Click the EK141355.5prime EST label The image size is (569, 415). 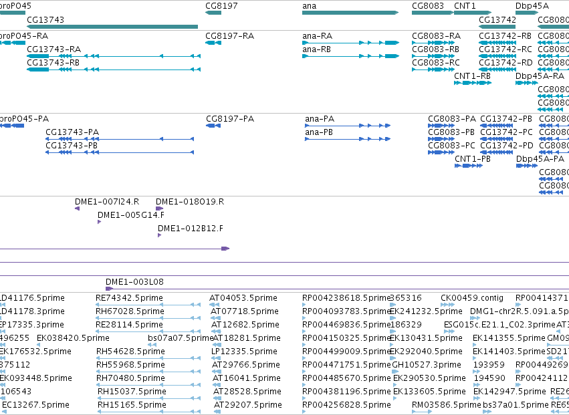click(509, 337)
